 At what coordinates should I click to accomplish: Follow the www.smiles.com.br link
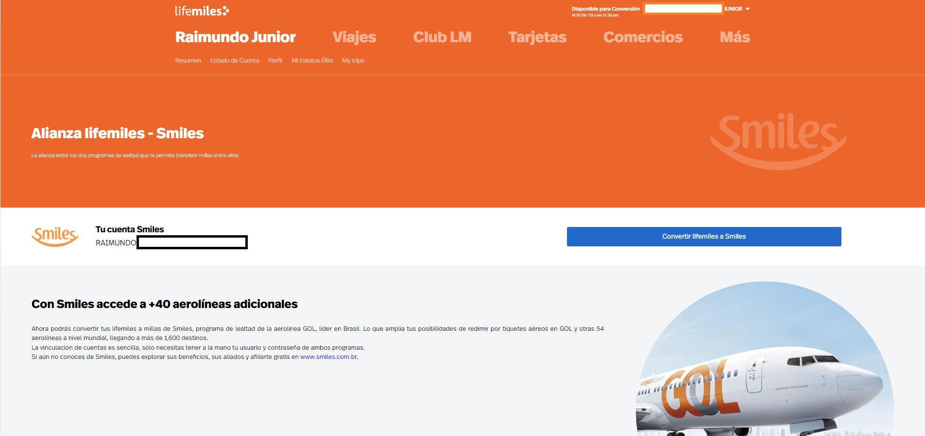pyautogui.click(x=329, y=357)
